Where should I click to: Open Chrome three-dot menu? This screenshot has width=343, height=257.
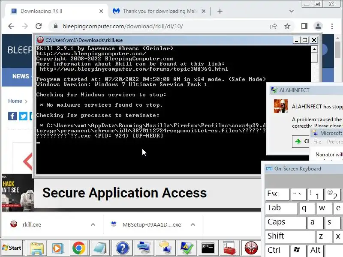click(332, 26)
